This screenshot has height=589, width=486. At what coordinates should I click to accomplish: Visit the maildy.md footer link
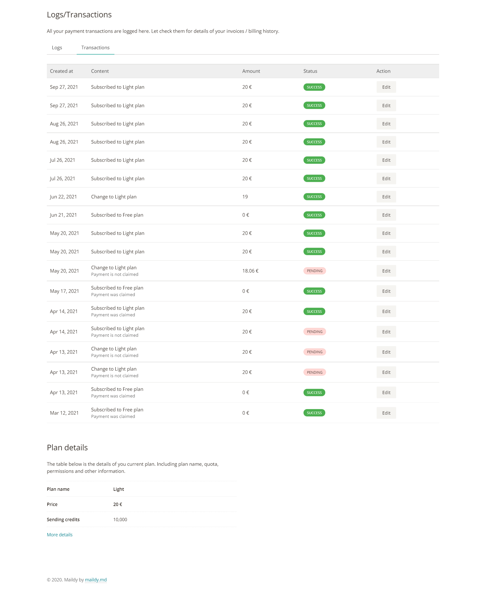pos(96,580)
